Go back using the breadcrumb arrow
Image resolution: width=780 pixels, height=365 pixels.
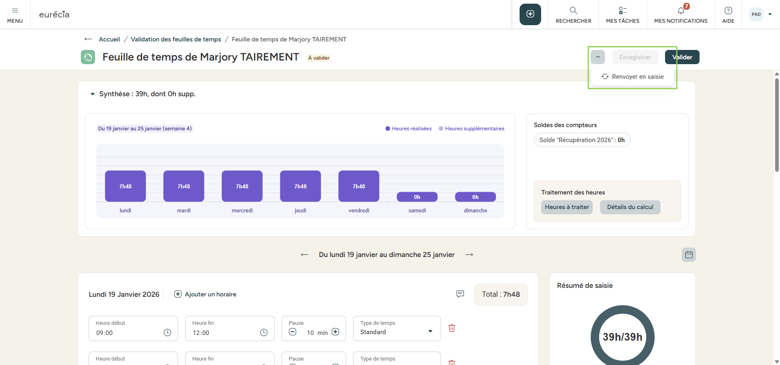88,39
